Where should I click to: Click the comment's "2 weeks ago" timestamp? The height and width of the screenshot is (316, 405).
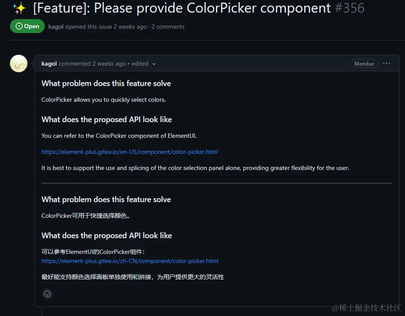[x=109, y=64]
